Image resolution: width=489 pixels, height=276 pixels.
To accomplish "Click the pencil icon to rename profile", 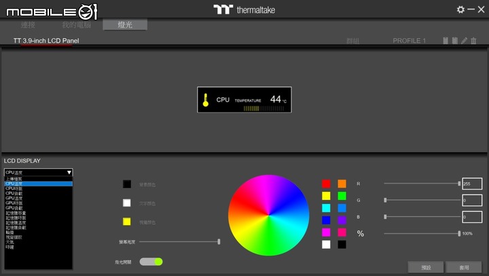I will [464, 41].
